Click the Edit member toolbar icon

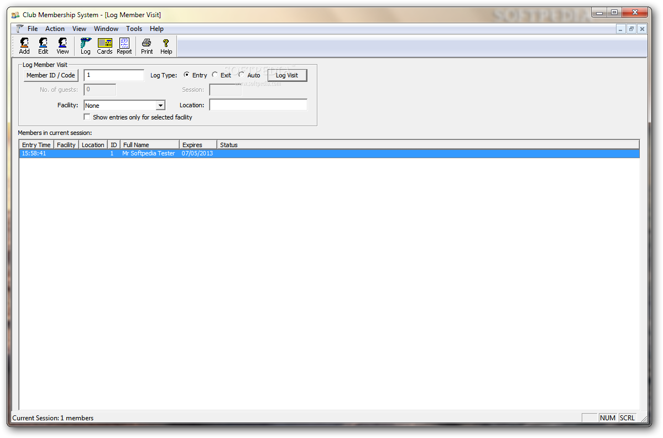[43, 46]
